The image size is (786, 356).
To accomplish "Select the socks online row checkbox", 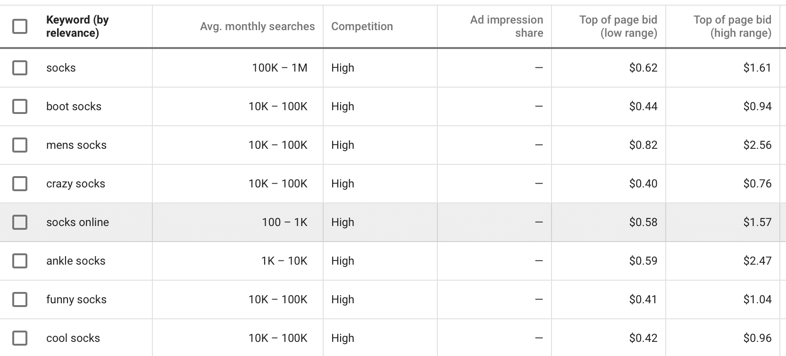I will (x=20, y=222).
